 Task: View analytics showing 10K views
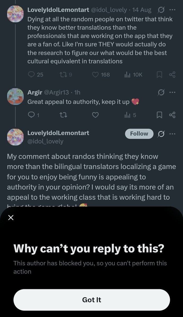point(133,75)
